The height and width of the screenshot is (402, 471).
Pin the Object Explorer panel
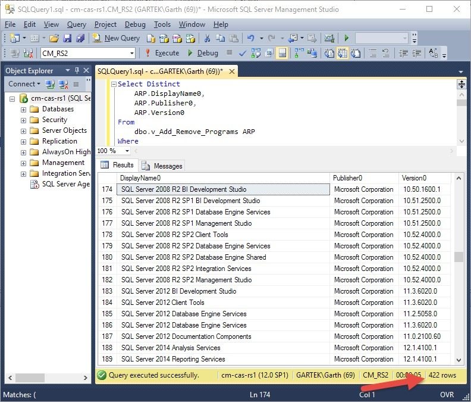point(77,70)
